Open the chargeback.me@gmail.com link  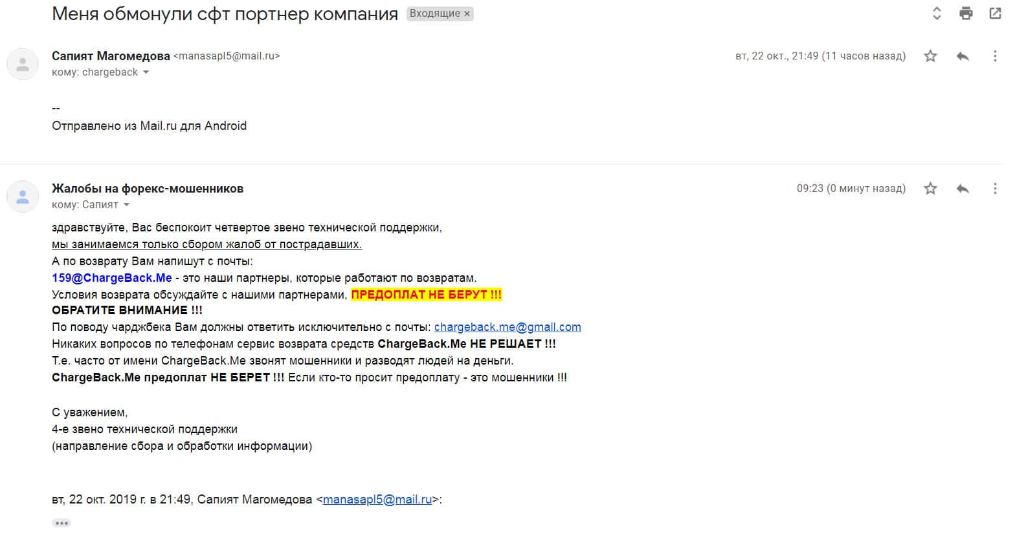coord(507,327)
